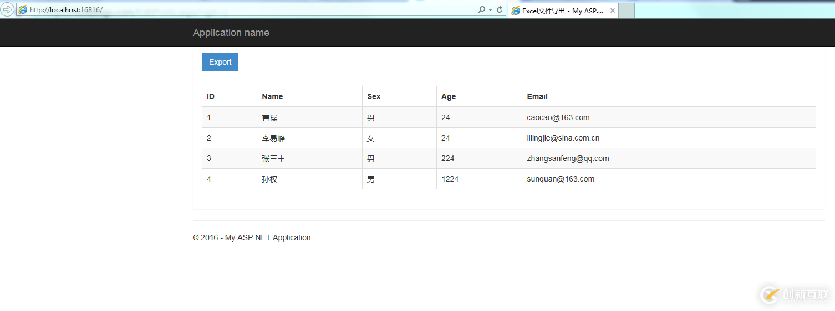Click the email sunquan@163.com
The width and height of the screenshot is (835, 311).
click(x=561, y=179)
